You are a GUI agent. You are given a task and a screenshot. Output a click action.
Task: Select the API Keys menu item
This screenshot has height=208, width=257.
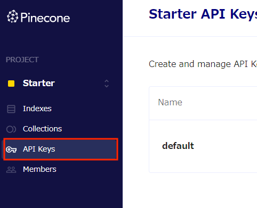click(61, 149)
